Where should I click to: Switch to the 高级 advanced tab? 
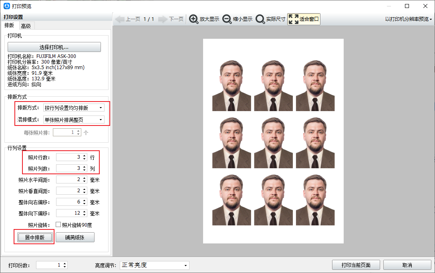click(26, 26)
